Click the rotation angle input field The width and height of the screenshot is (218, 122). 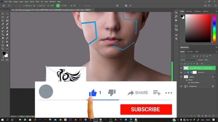76,6
